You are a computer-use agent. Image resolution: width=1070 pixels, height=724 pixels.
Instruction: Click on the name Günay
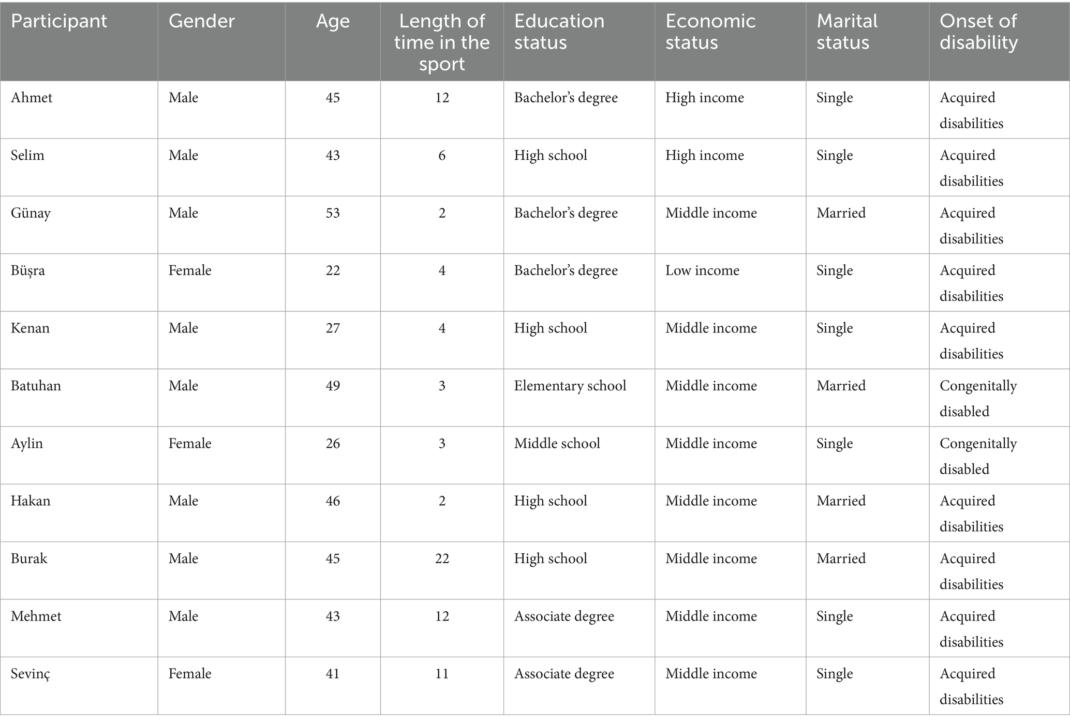point(31,214)
